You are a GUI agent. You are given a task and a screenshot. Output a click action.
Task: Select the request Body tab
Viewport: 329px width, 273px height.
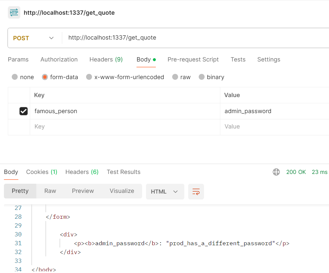(146, 60)
